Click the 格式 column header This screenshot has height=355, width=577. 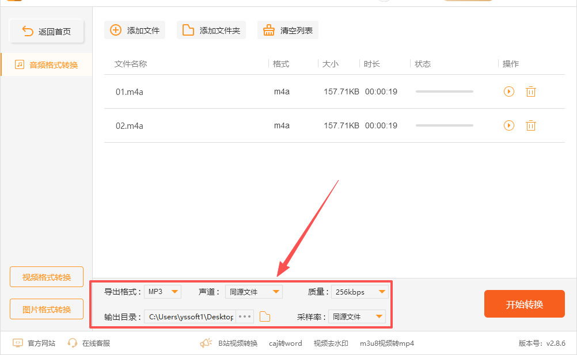[x=281, y=64]
